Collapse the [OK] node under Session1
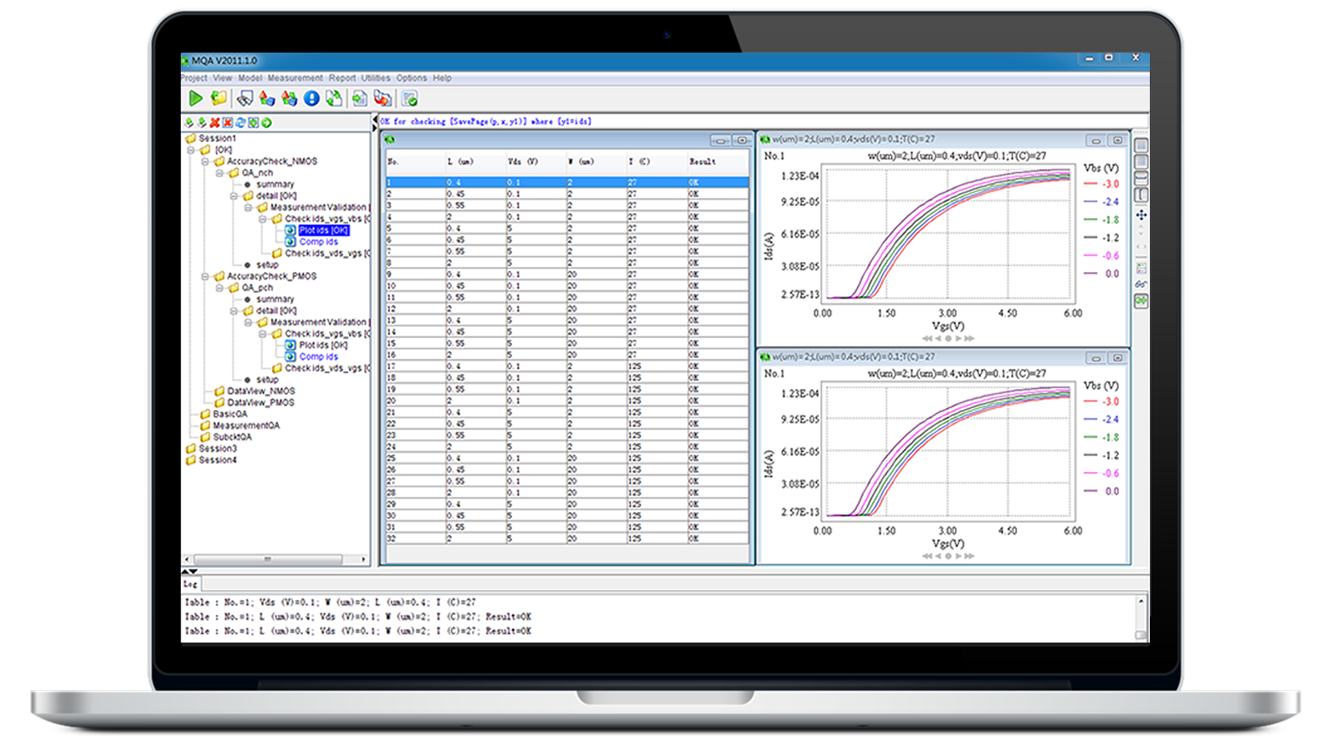 [x=191, y=151]
